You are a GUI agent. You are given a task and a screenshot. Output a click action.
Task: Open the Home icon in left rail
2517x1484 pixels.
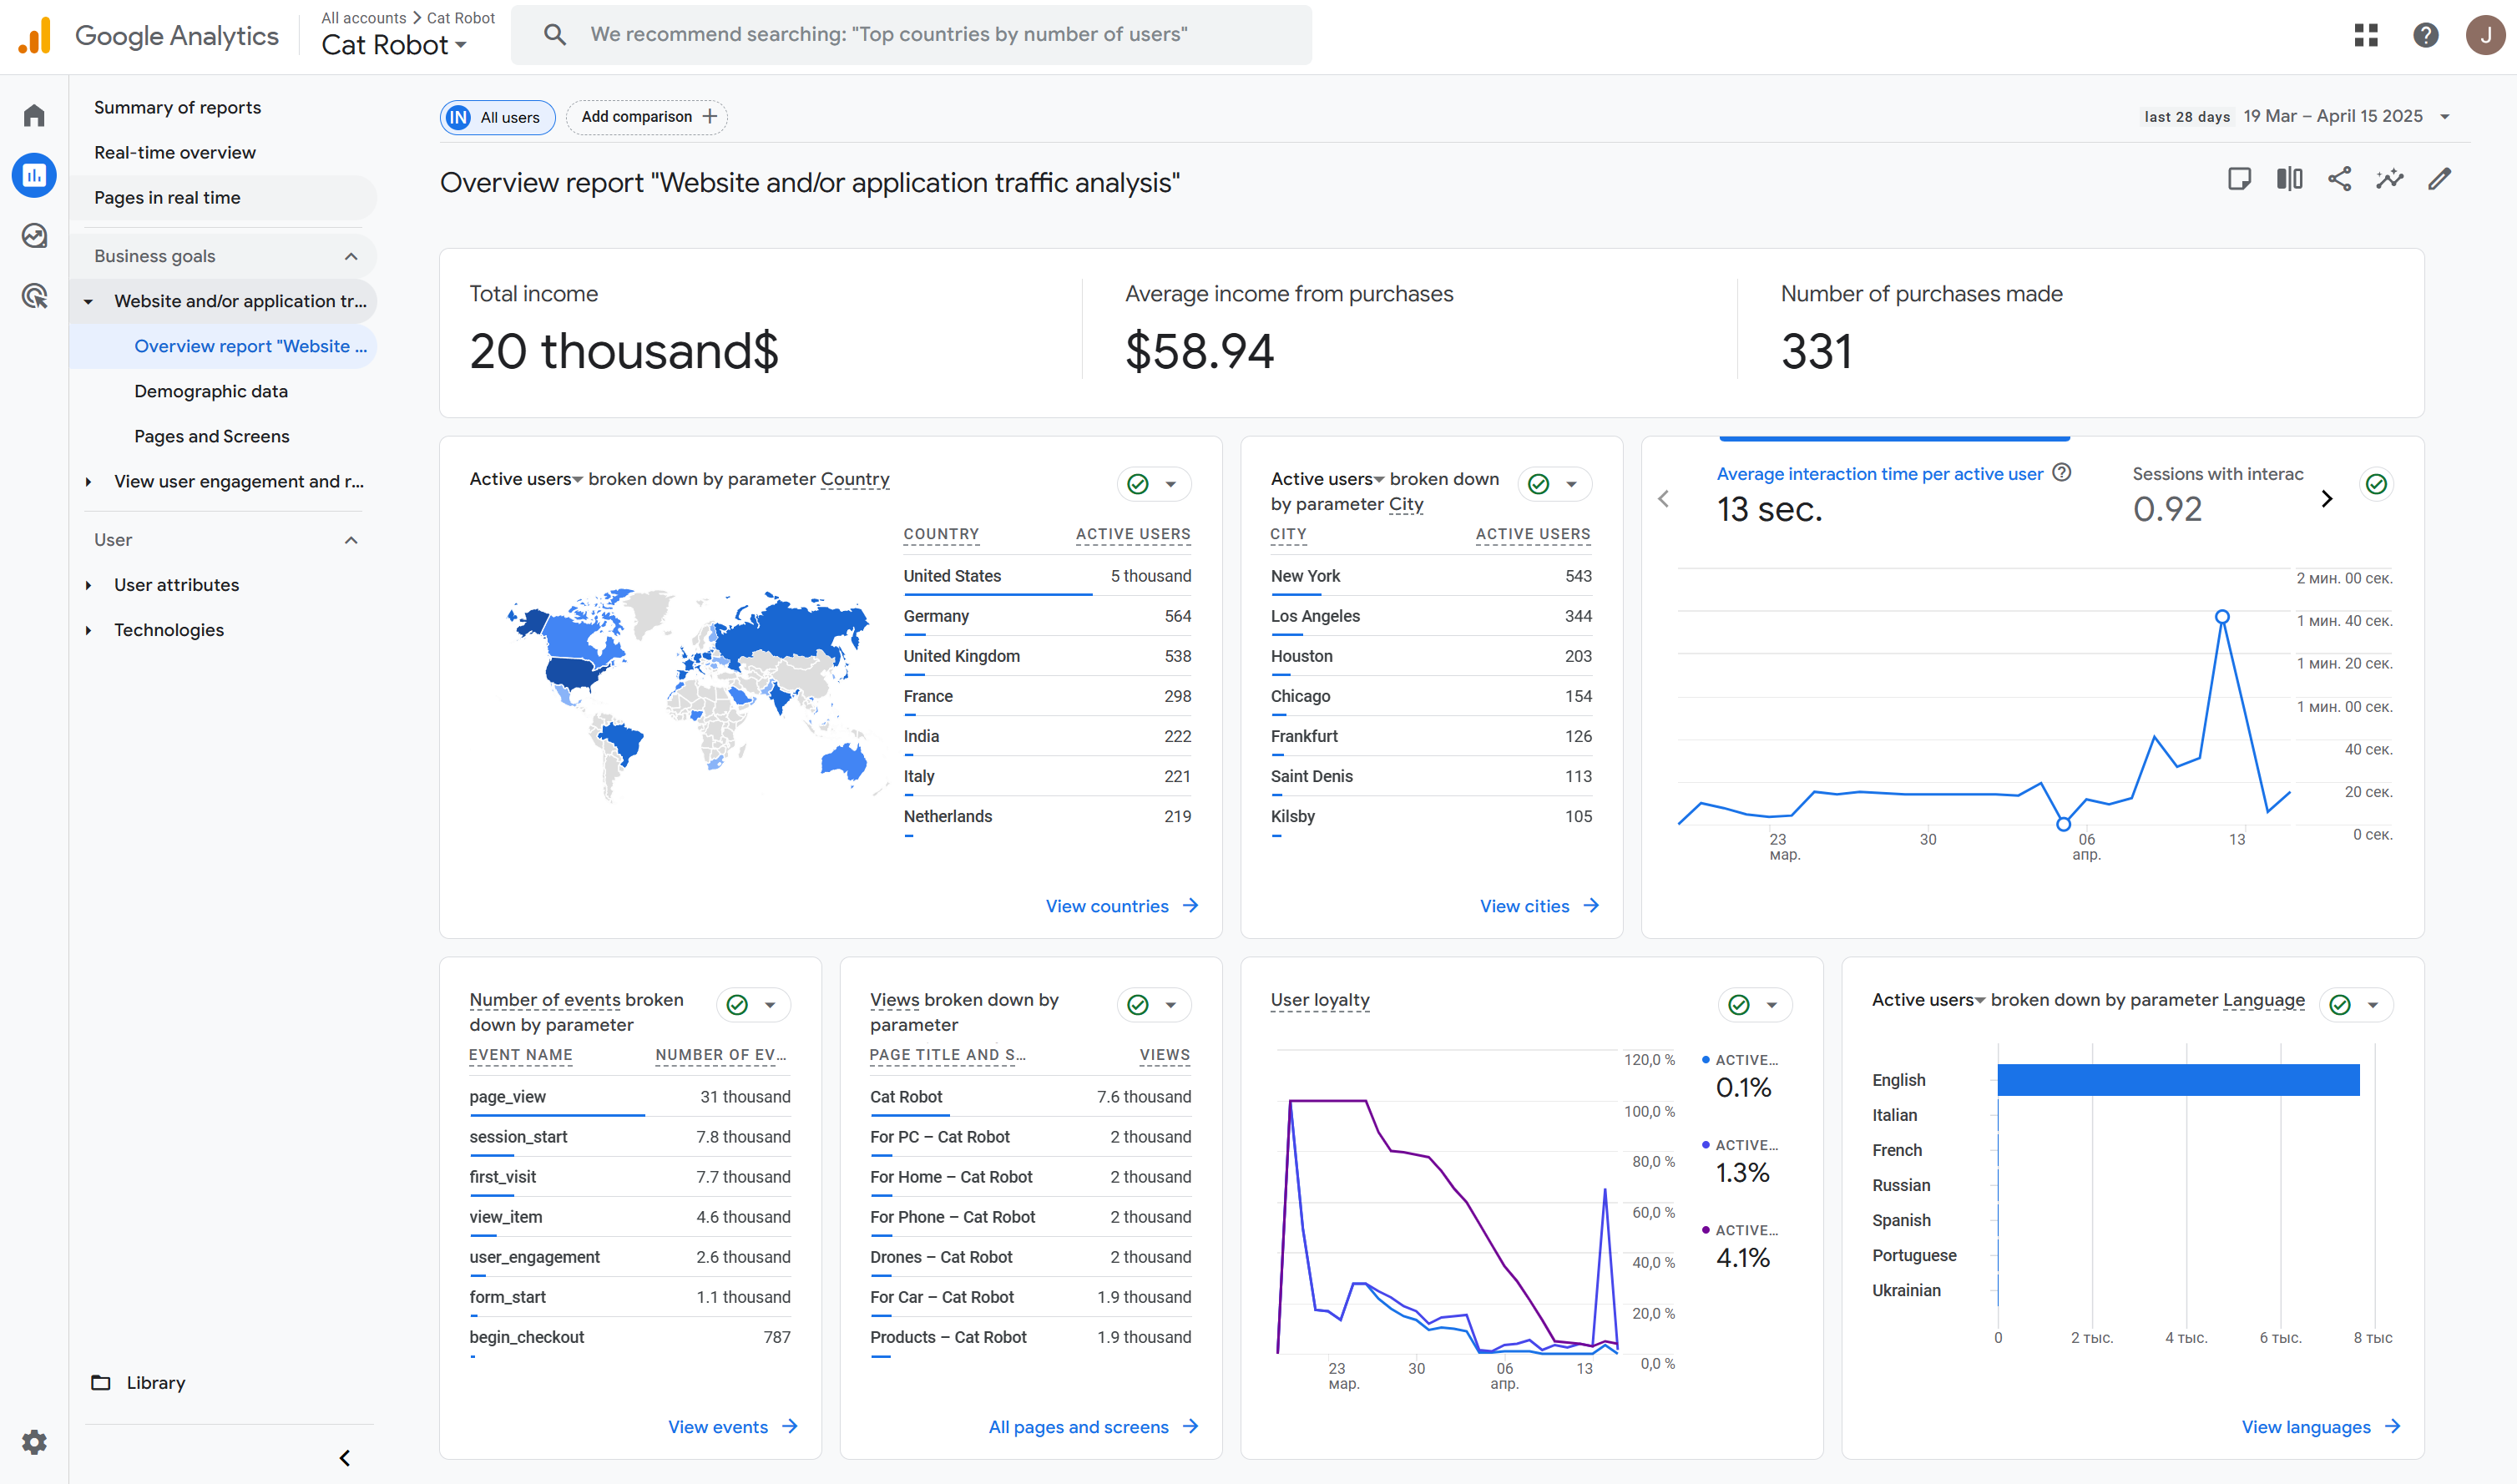point(34,115)
